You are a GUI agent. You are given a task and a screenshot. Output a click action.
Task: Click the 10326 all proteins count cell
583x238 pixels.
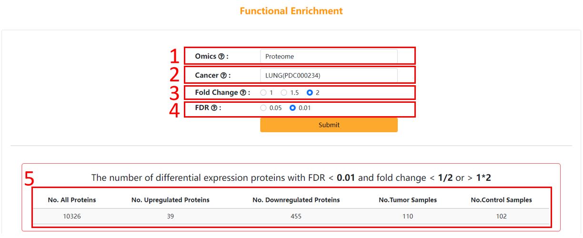(72, 216)
